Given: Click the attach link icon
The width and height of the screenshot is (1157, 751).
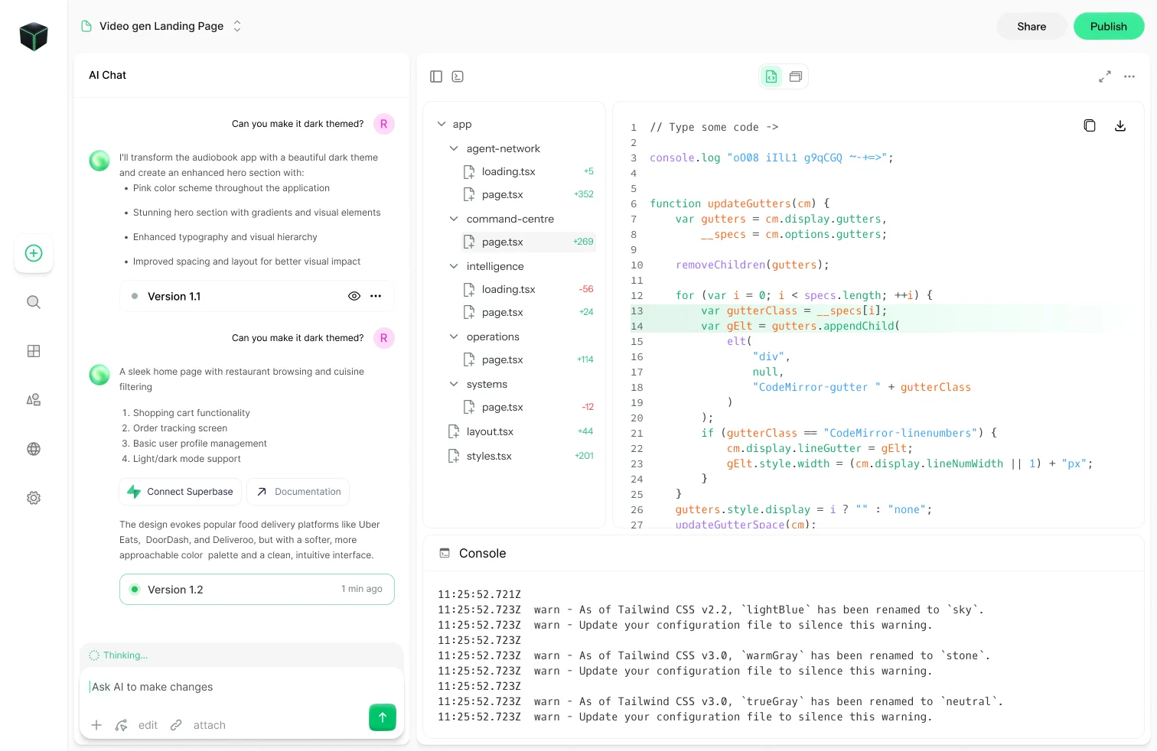Looking at the screenshot, I should tap(176, 725).
